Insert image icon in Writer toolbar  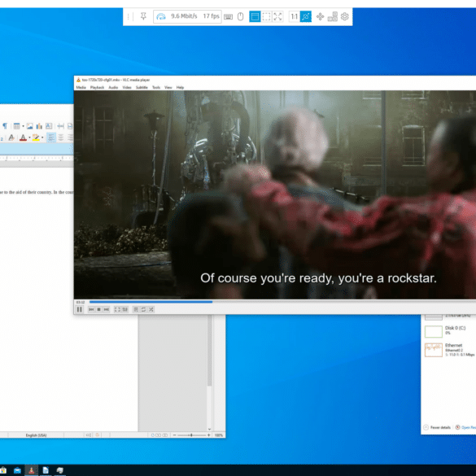(29, 125)
